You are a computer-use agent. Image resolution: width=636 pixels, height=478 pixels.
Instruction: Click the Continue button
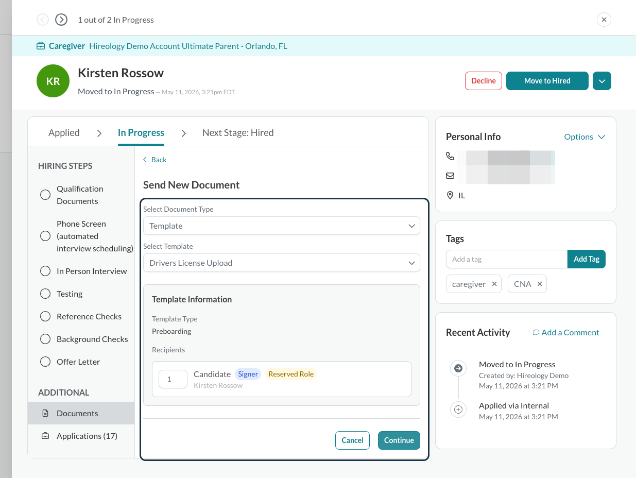tap(399, 440)
